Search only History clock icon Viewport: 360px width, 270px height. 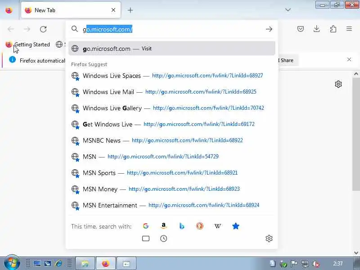tap(163, 238)
